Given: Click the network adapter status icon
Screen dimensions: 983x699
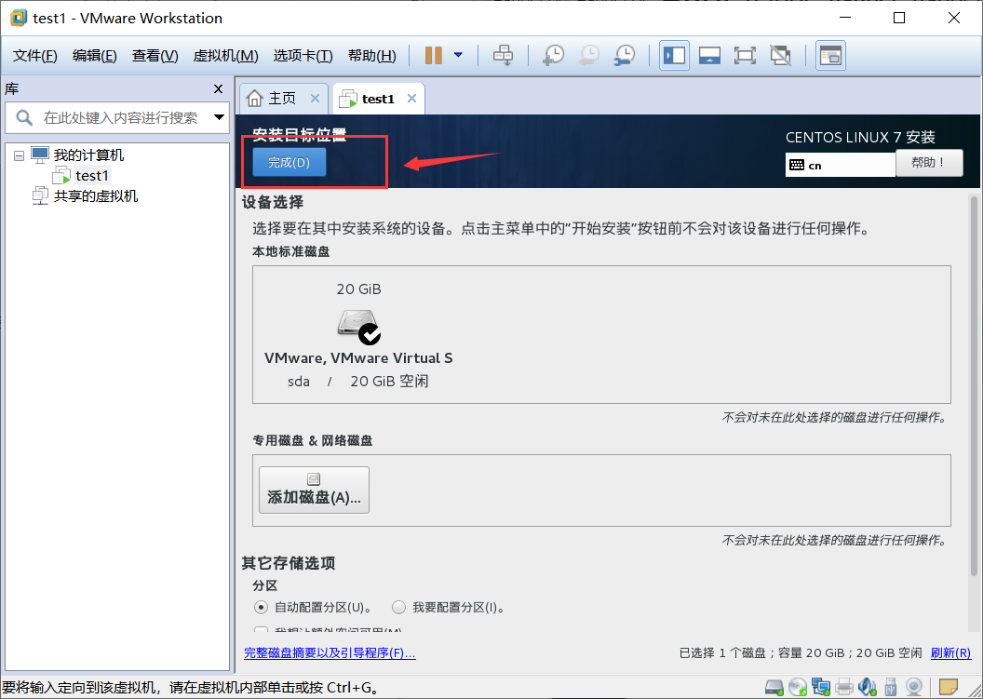Looking at the screenshot, I should [x=821, y=688].
